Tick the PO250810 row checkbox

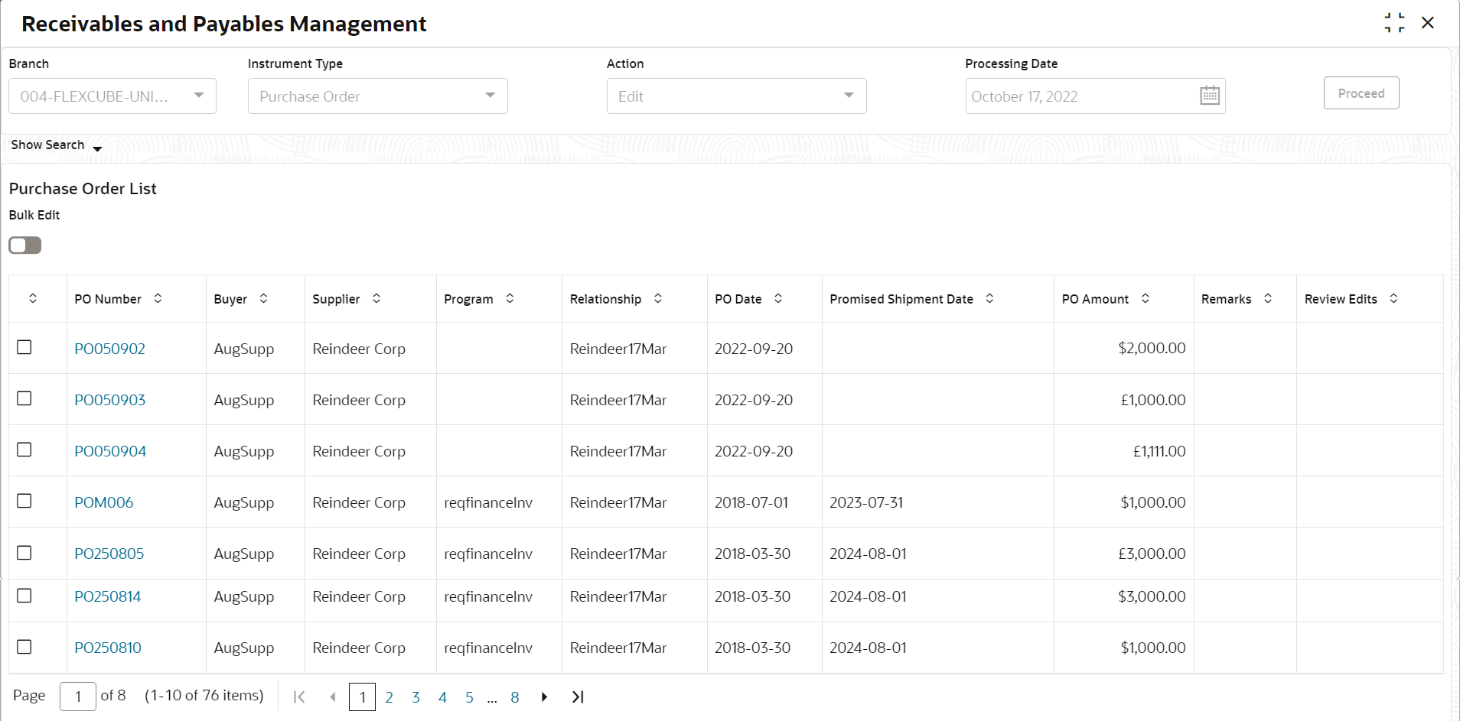pos(24,647)
